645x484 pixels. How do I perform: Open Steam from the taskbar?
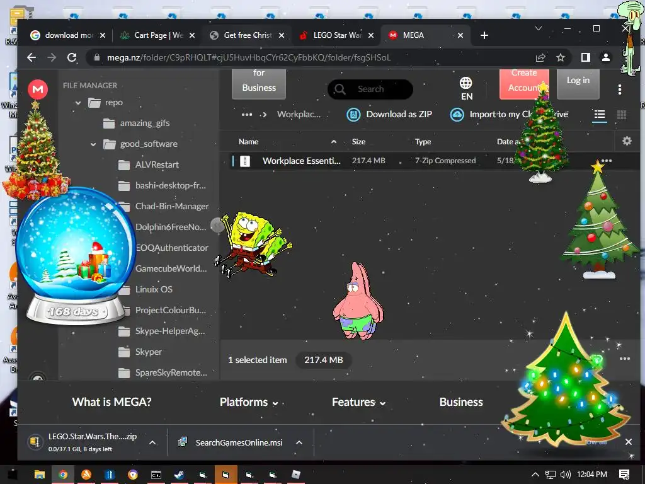point(180,475)
